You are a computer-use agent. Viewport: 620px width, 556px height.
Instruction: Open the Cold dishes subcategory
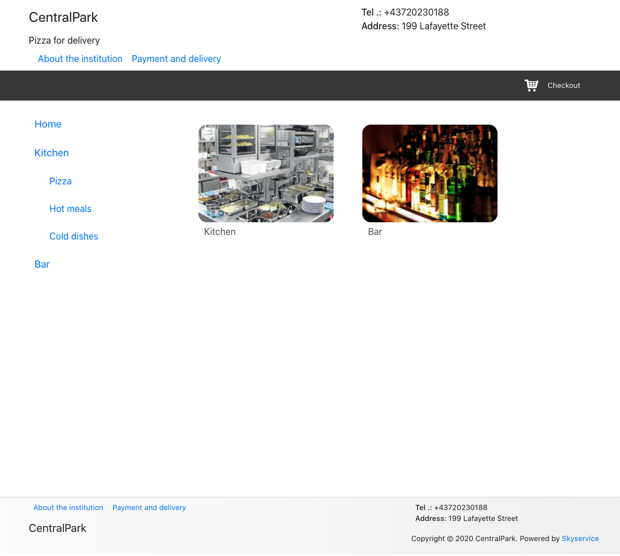click(74, 236)
